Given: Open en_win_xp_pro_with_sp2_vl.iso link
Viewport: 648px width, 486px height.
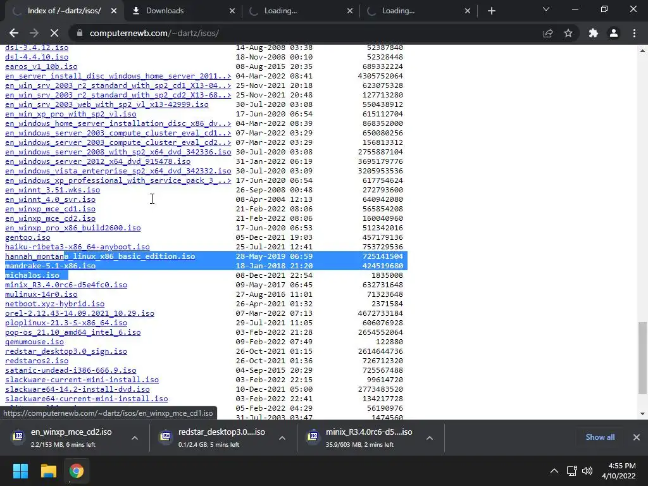Looking at the screenshot, I should tap(71, 114).
